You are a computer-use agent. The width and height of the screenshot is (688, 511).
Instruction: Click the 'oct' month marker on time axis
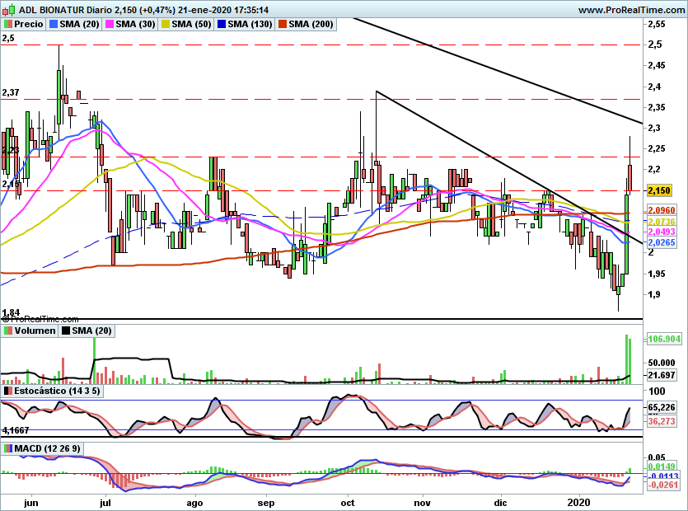coord(348,501)
